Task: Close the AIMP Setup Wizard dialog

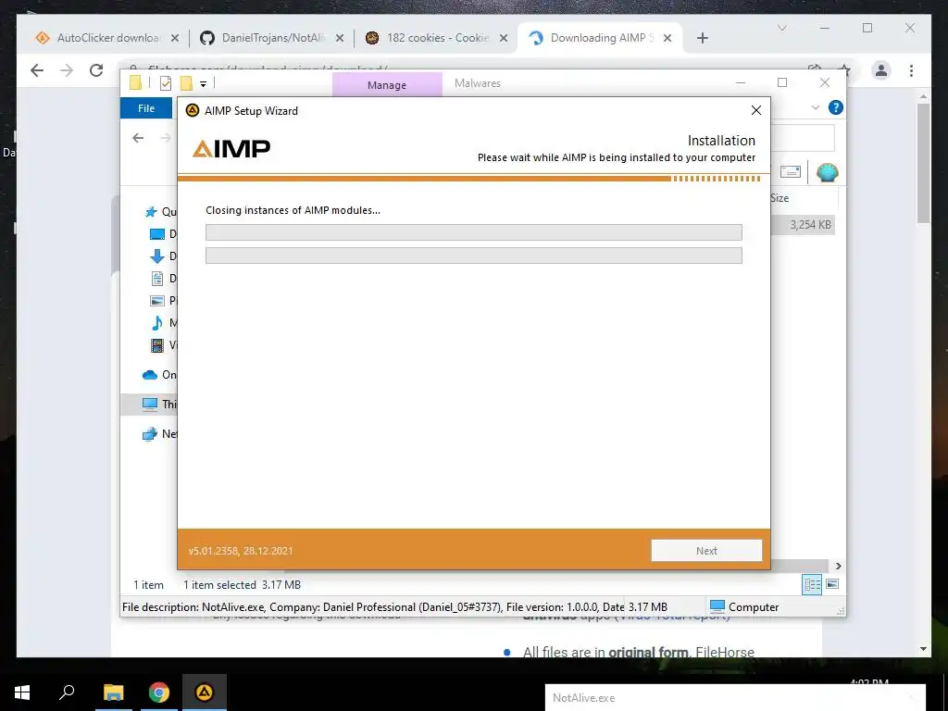Action: tap(755, 110)
